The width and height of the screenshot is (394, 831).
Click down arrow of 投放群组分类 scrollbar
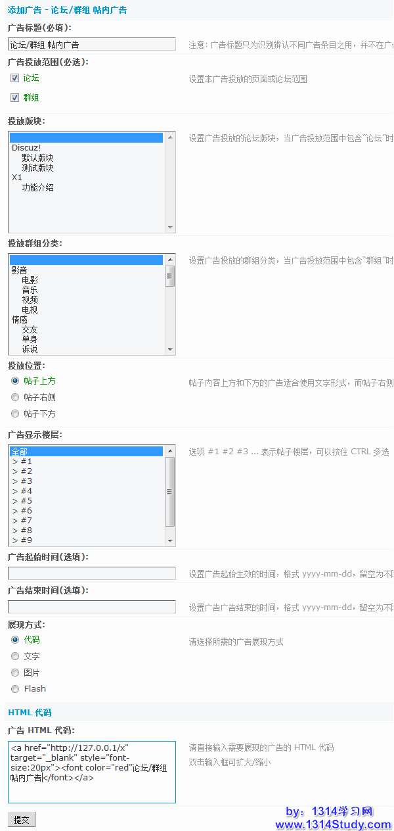[x=170, y=350]
